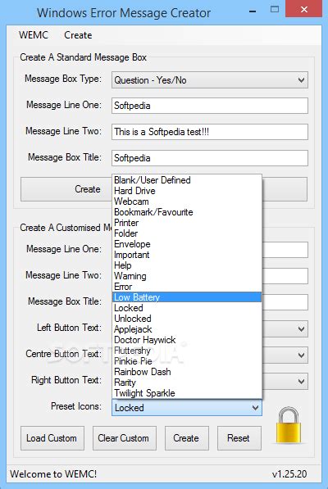Close the Windows Error Message Creator window

304,9
